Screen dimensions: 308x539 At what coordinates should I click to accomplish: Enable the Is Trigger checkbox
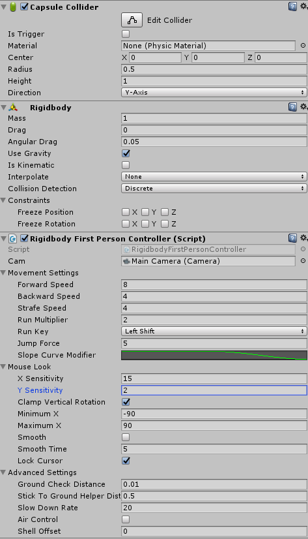(126, 34)
